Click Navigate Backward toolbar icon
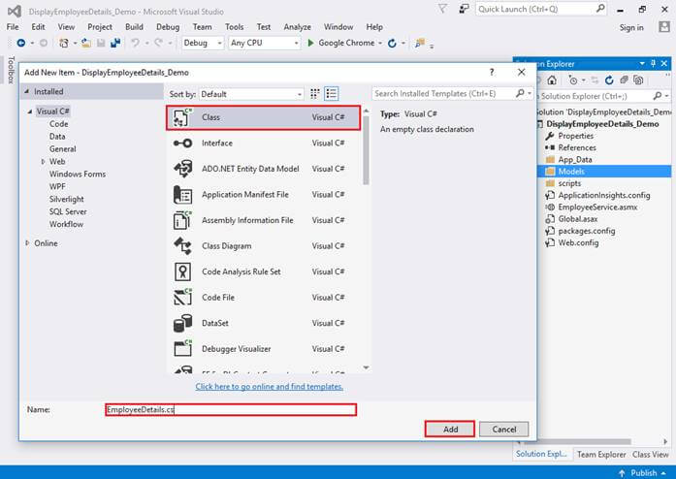Viewport: 676px width, 479px height. point(20,43)
